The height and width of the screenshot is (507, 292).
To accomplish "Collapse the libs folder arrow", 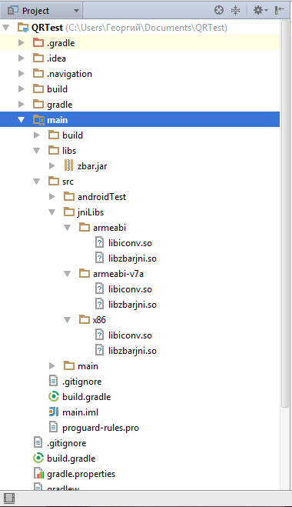I will click(37, 151).
